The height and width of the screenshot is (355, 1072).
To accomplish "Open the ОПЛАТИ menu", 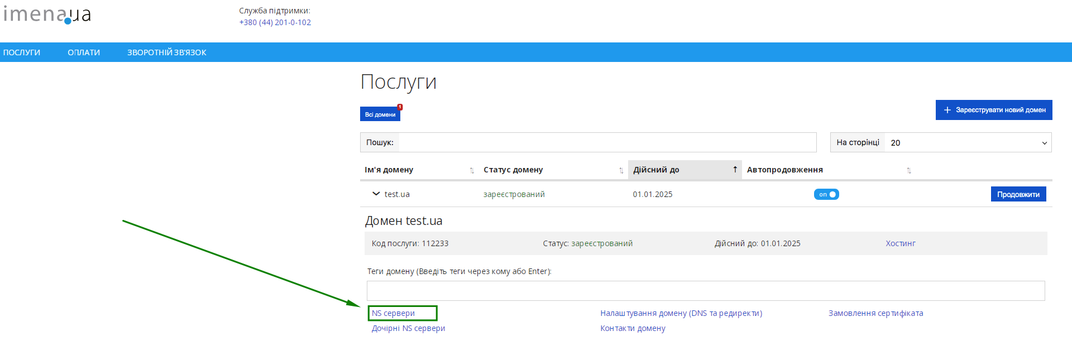I will pyautogui.click(x=84, y=52).
